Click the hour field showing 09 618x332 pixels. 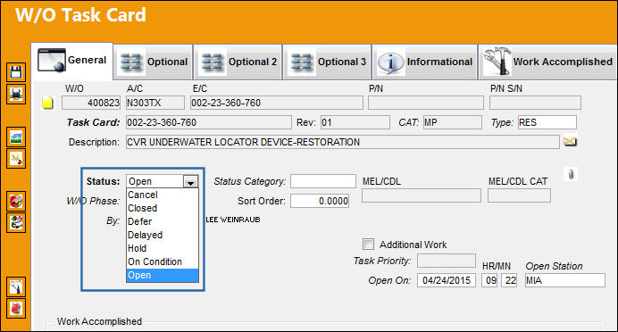point(489,280)
